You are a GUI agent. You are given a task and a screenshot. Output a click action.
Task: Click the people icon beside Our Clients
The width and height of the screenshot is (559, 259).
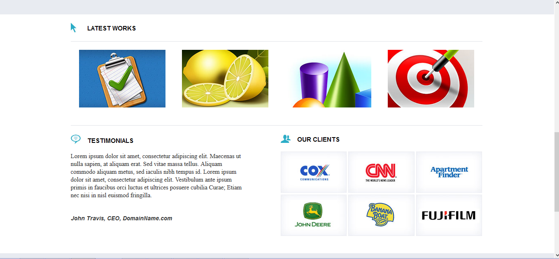tap(286, 139)
